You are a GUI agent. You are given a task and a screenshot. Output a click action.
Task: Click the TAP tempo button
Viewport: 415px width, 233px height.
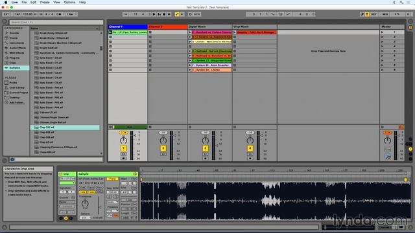point(18,14)
